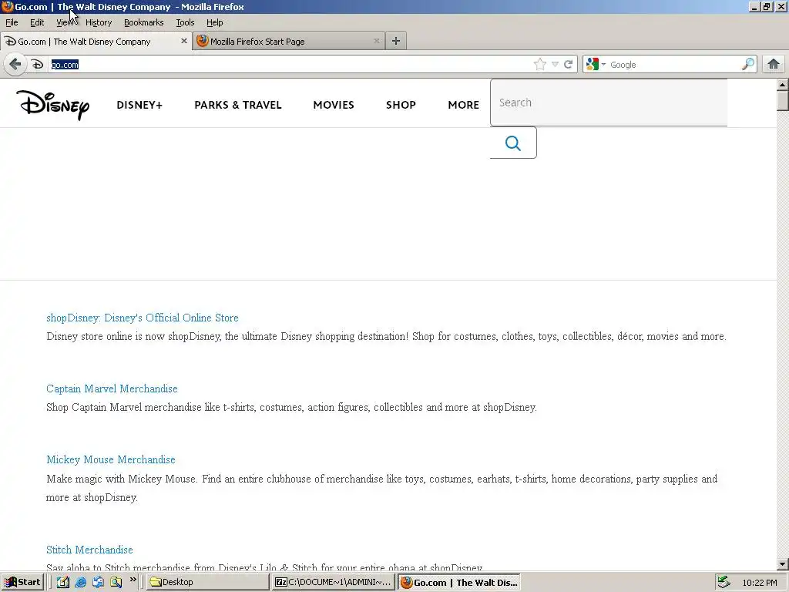Open the Bookmarks menu
The image size is (789, 592).
pos(144,22)
